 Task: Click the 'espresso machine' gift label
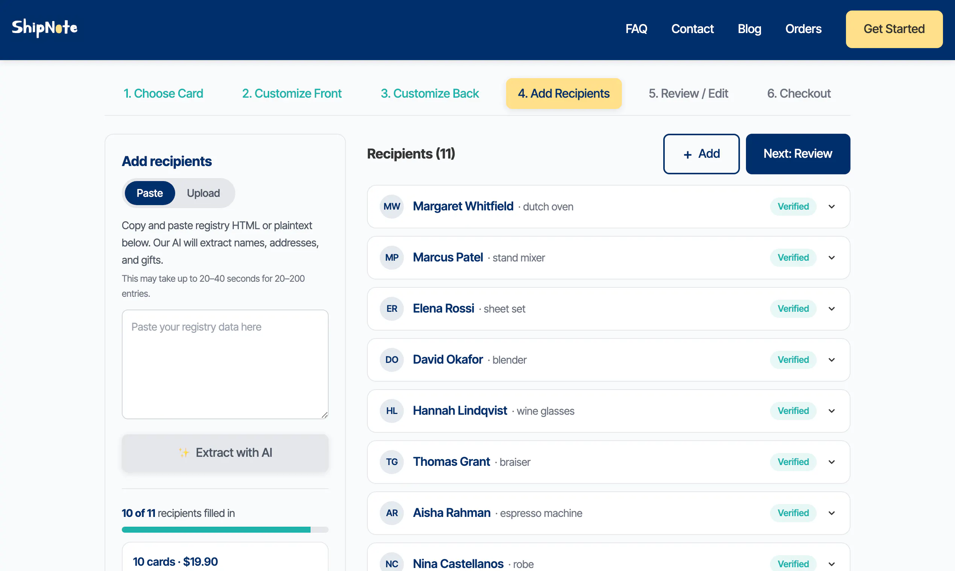tap(541, 513)
